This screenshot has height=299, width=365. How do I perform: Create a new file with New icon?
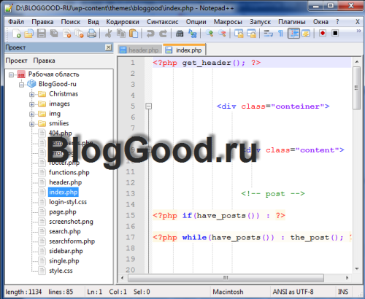click(x=16, y=34)
